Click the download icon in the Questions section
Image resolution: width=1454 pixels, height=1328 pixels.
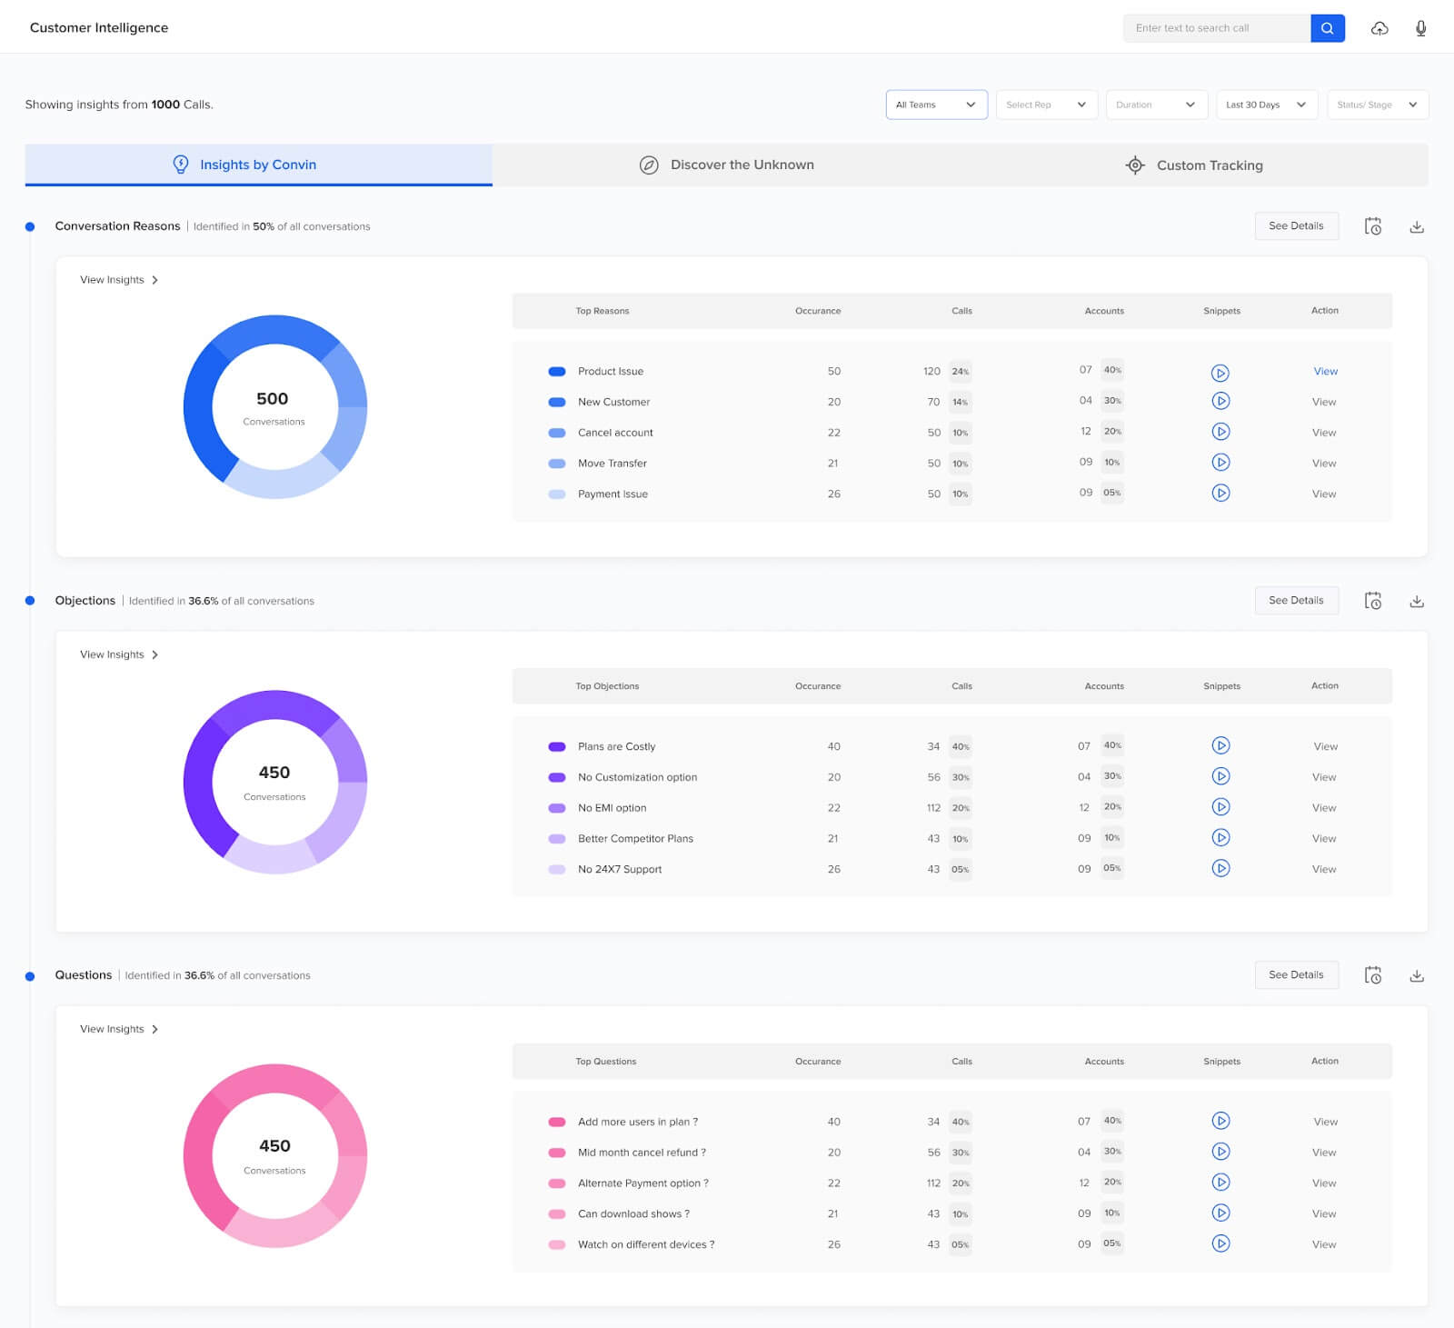[x=1416, y=974]
